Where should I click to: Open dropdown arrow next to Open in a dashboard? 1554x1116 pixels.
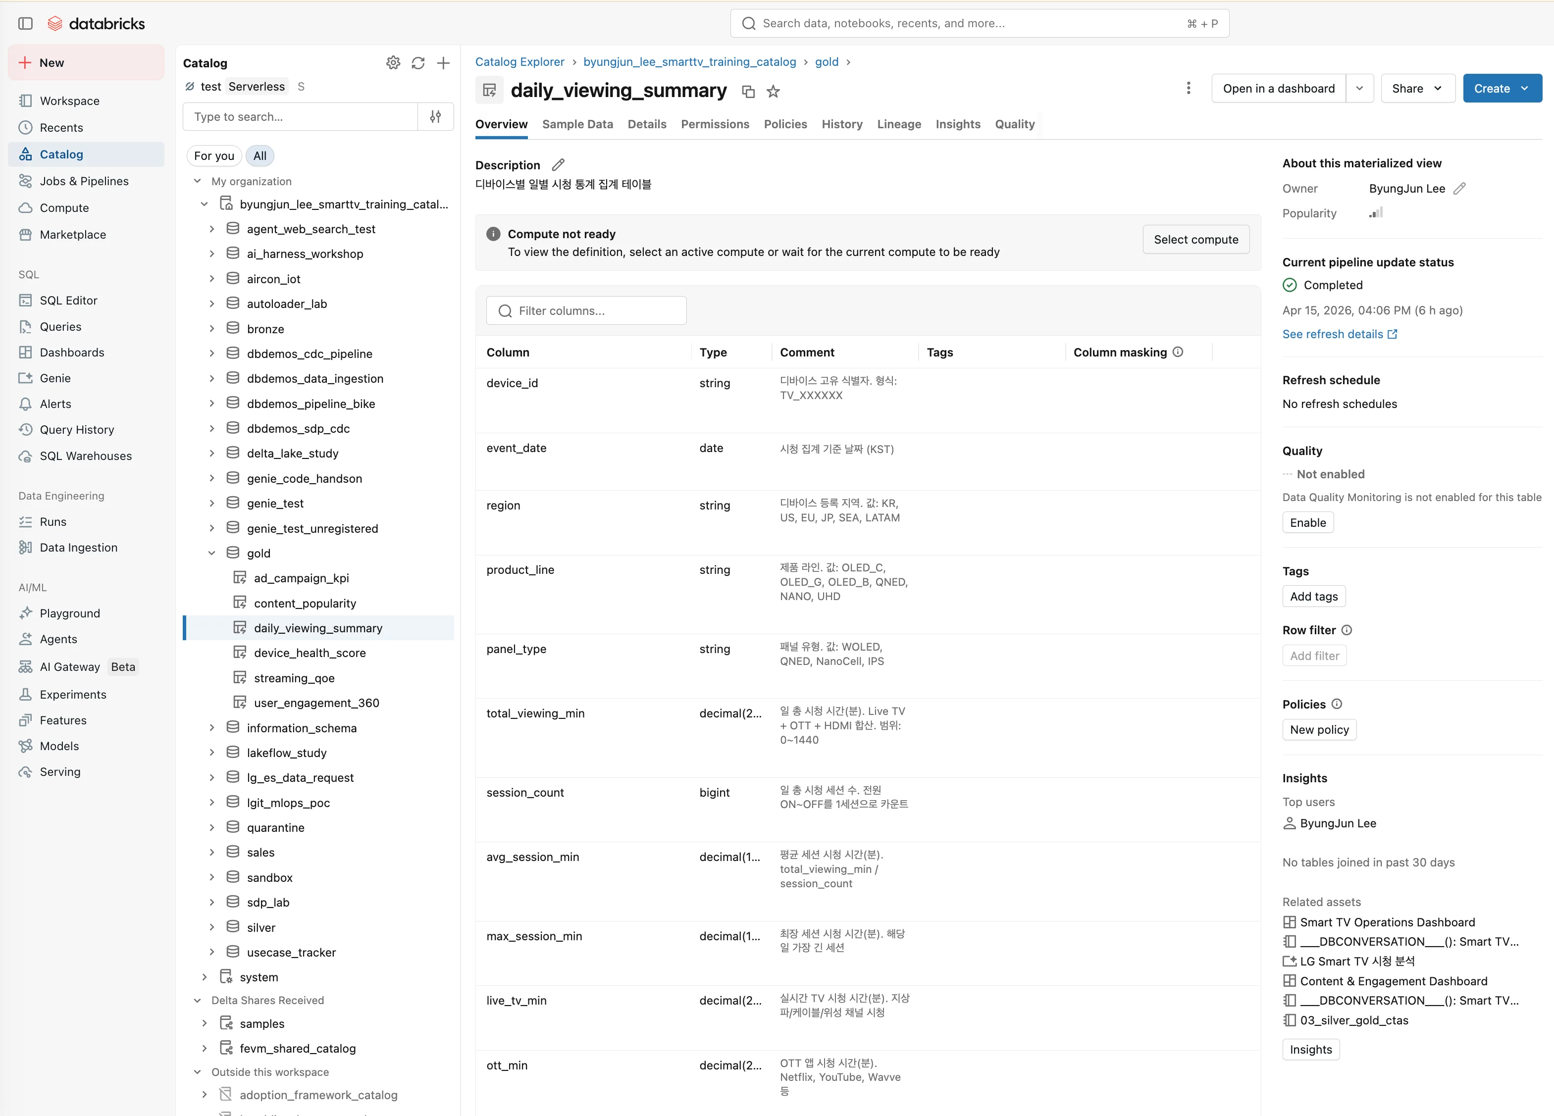pyautogui.click(x=1359, y=88)
